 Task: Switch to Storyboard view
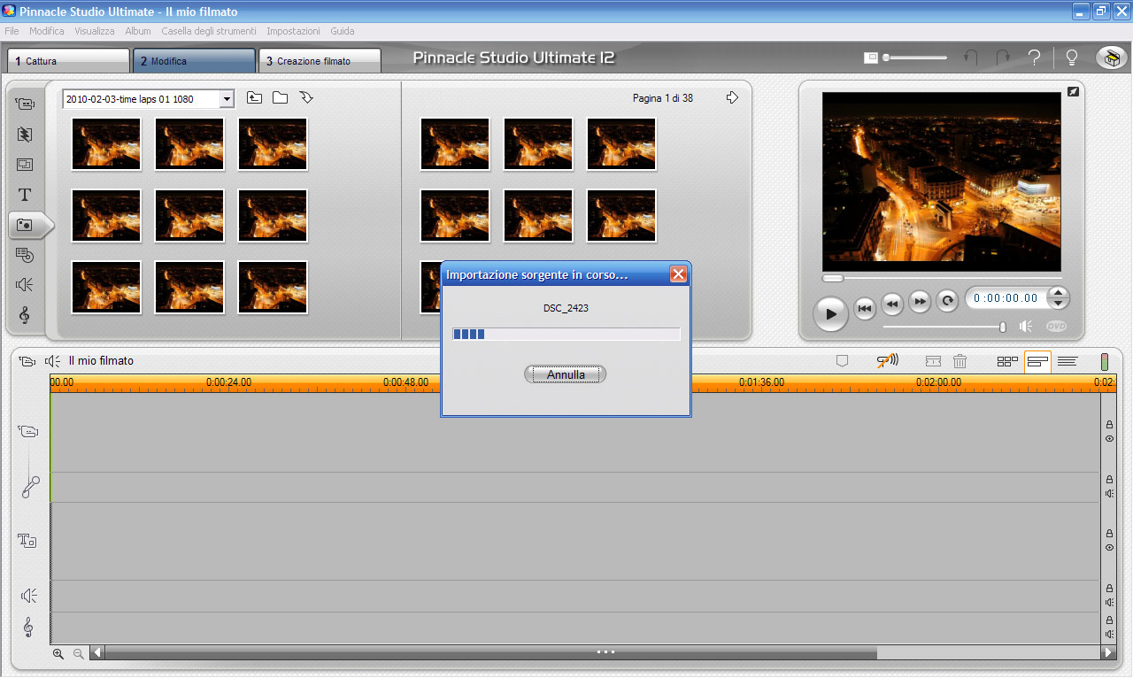coord(1007,361)
